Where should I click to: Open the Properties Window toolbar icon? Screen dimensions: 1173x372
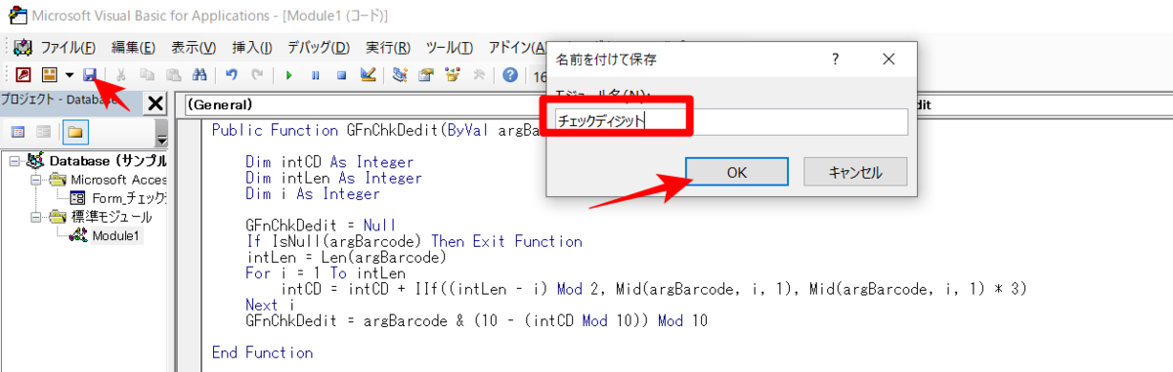(426, 74)
